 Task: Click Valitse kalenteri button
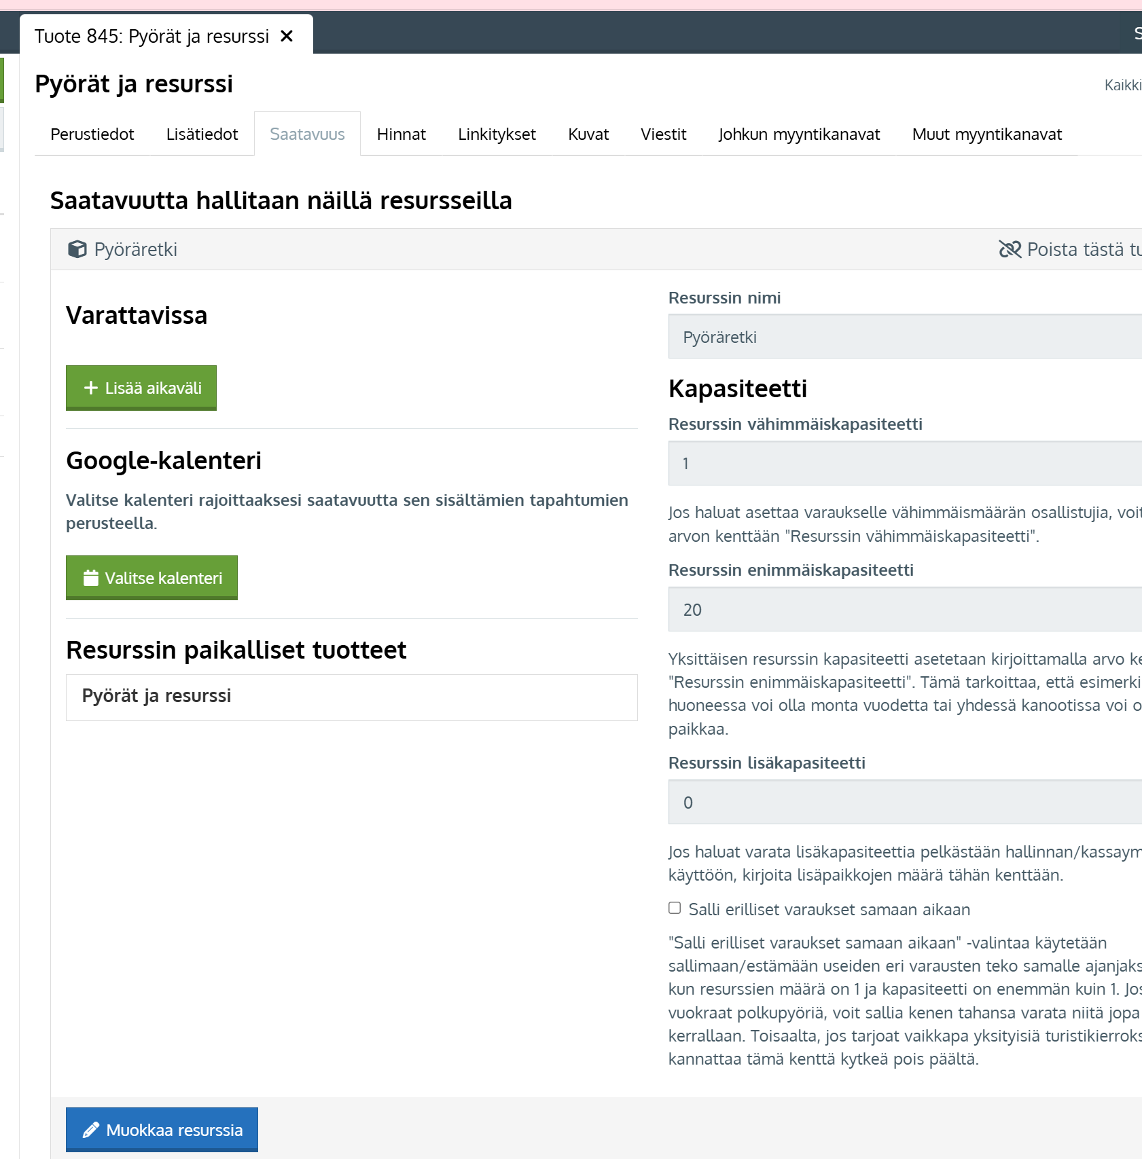pos(151,578)
